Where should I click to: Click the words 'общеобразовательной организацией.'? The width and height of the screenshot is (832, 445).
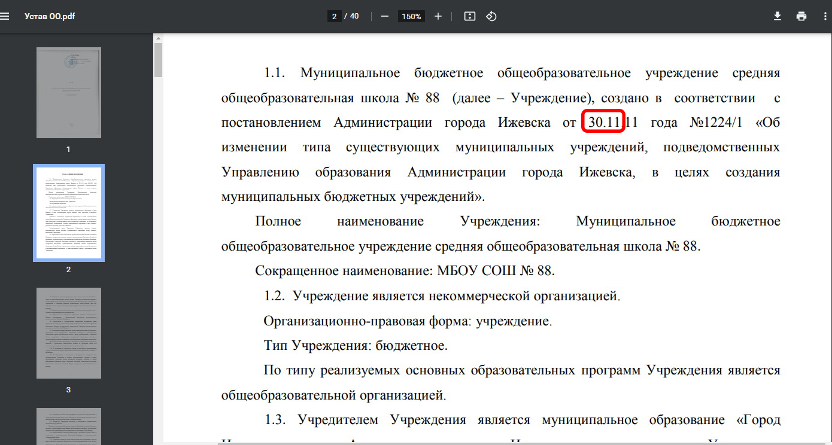click(333, 395)
